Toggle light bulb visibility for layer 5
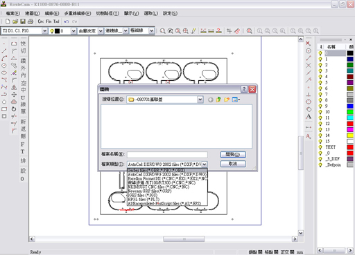This screenshot has height=255, width=355. (320, 82)
